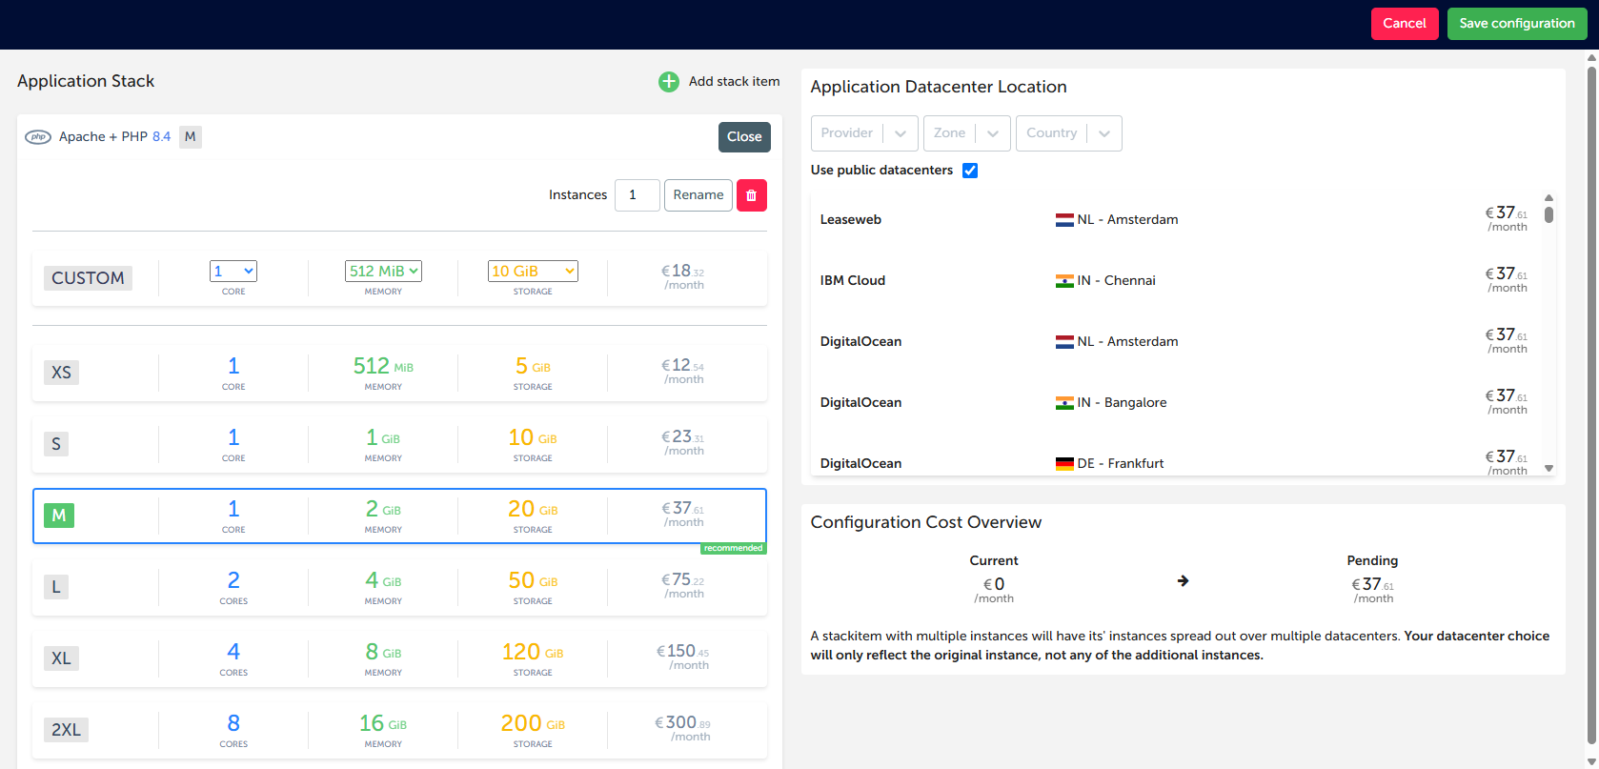The height and width of the screenshot is (769, 1599).
Task: Open the Provider filter dropdown
Action: point(863,133)
